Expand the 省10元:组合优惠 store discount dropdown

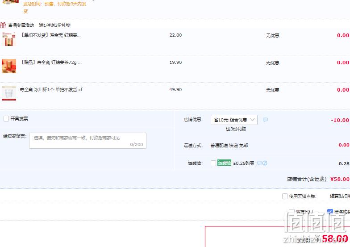[234, 120]
